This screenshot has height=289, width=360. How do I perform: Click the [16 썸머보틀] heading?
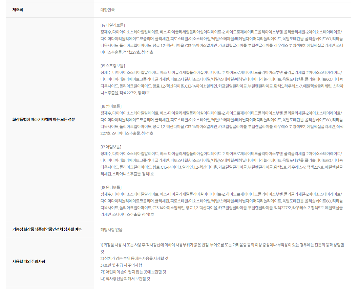111,106
